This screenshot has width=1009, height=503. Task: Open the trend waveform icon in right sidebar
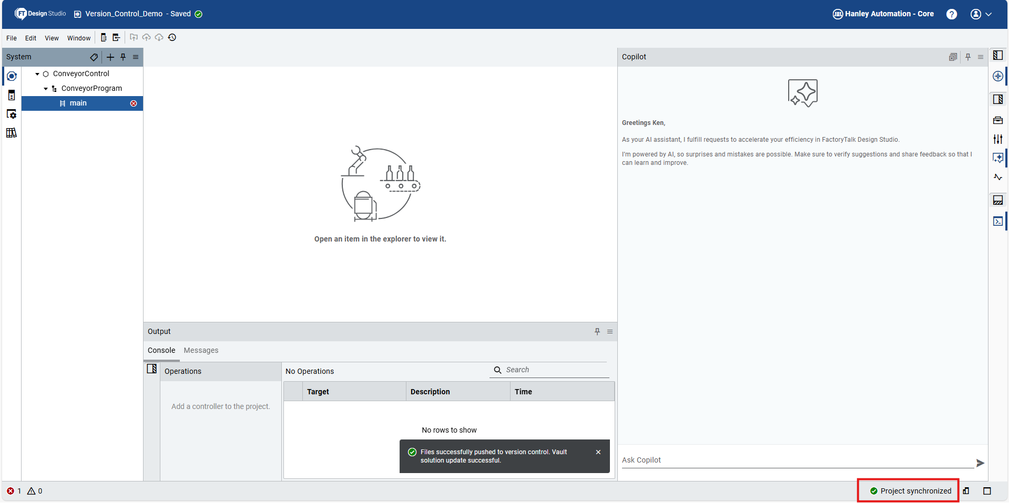pyautogui.click(x=998, y=177)
